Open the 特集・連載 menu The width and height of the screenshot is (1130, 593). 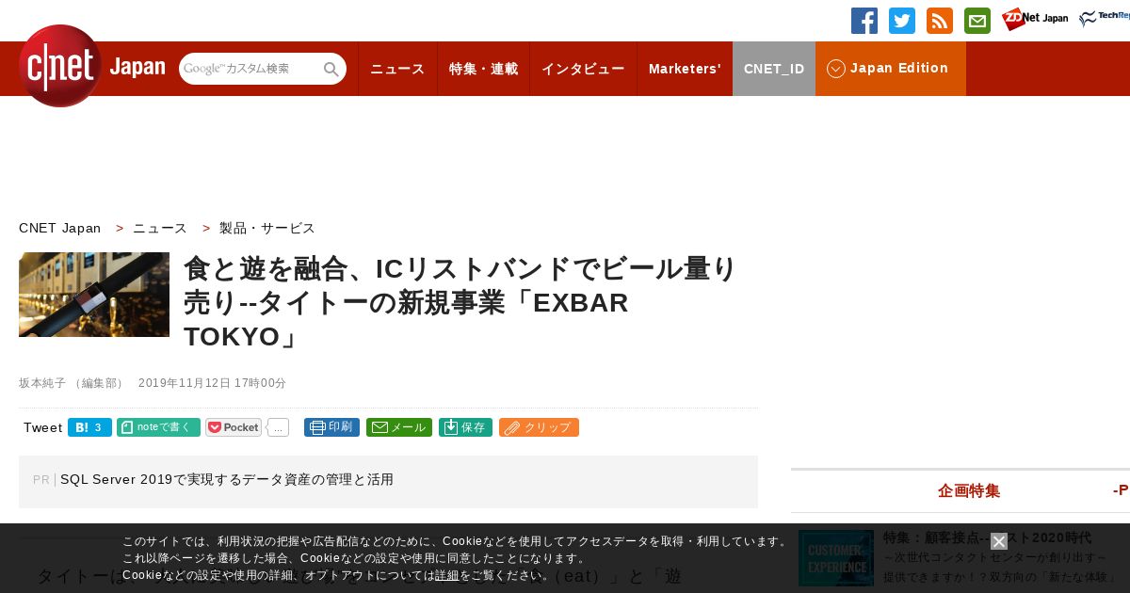[x=483, y=69]
